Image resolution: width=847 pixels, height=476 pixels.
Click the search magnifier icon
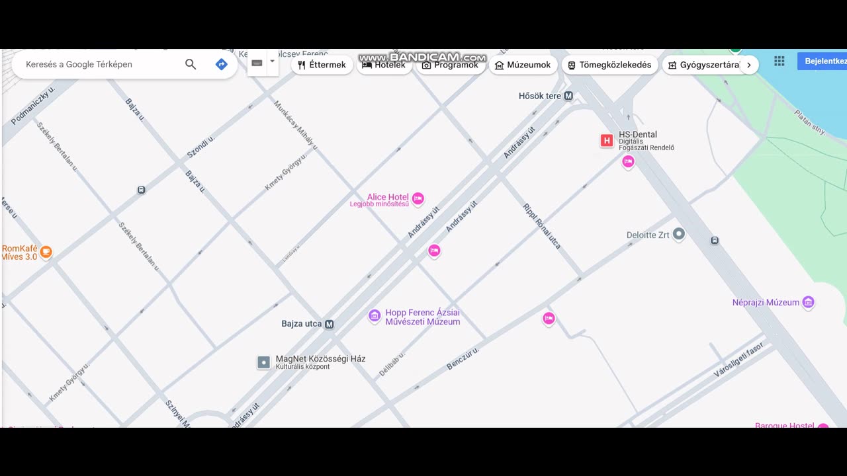click(x=191, y=64)
